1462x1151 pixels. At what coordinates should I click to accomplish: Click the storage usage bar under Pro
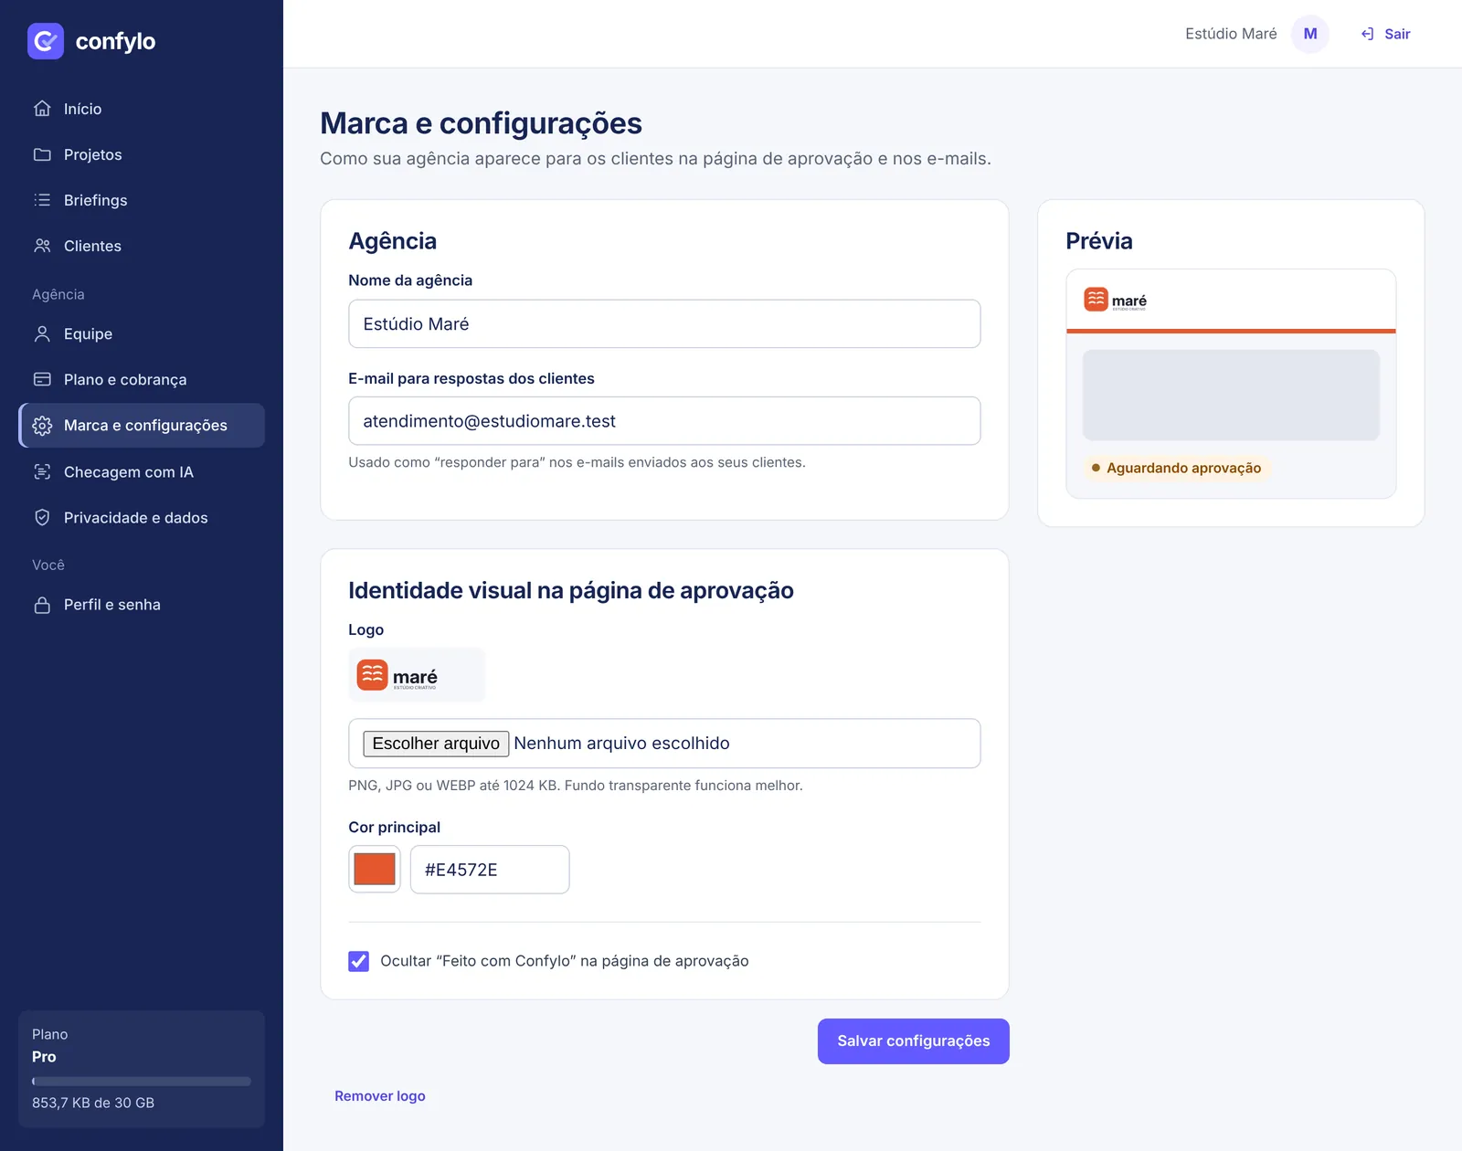point(142,1082)
